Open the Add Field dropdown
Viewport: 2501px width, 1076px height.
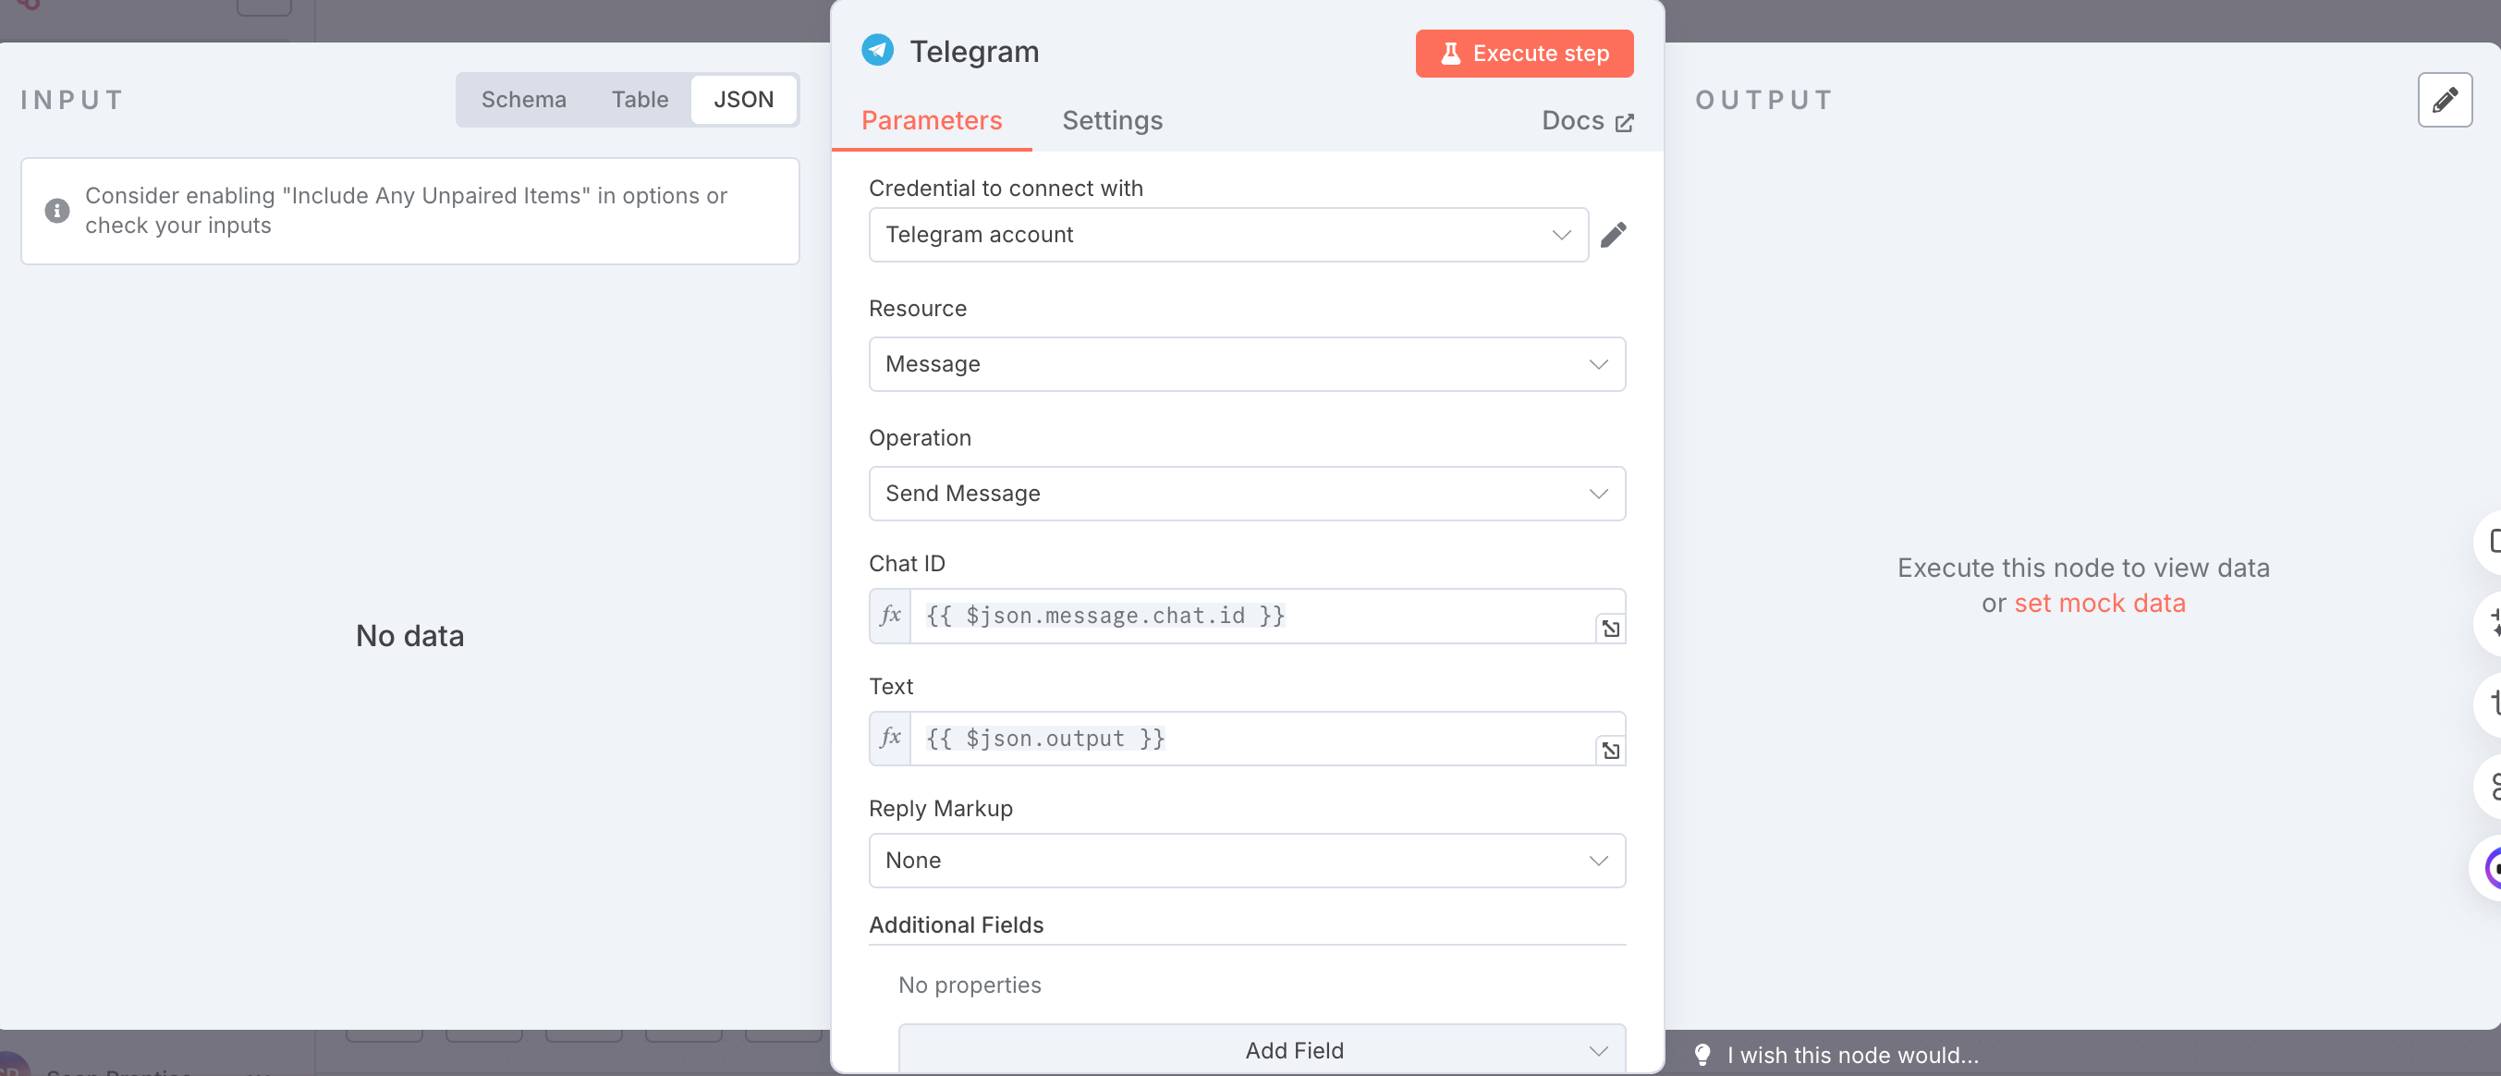[x=1262, y=1049]
